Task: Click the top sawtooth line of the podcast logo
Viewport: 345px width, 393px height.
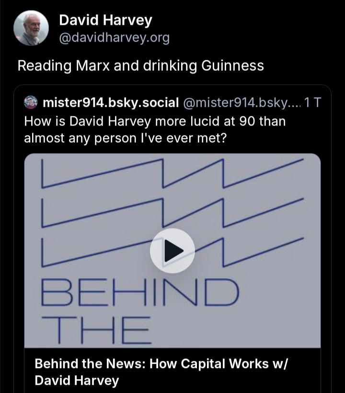Action: 172,173
